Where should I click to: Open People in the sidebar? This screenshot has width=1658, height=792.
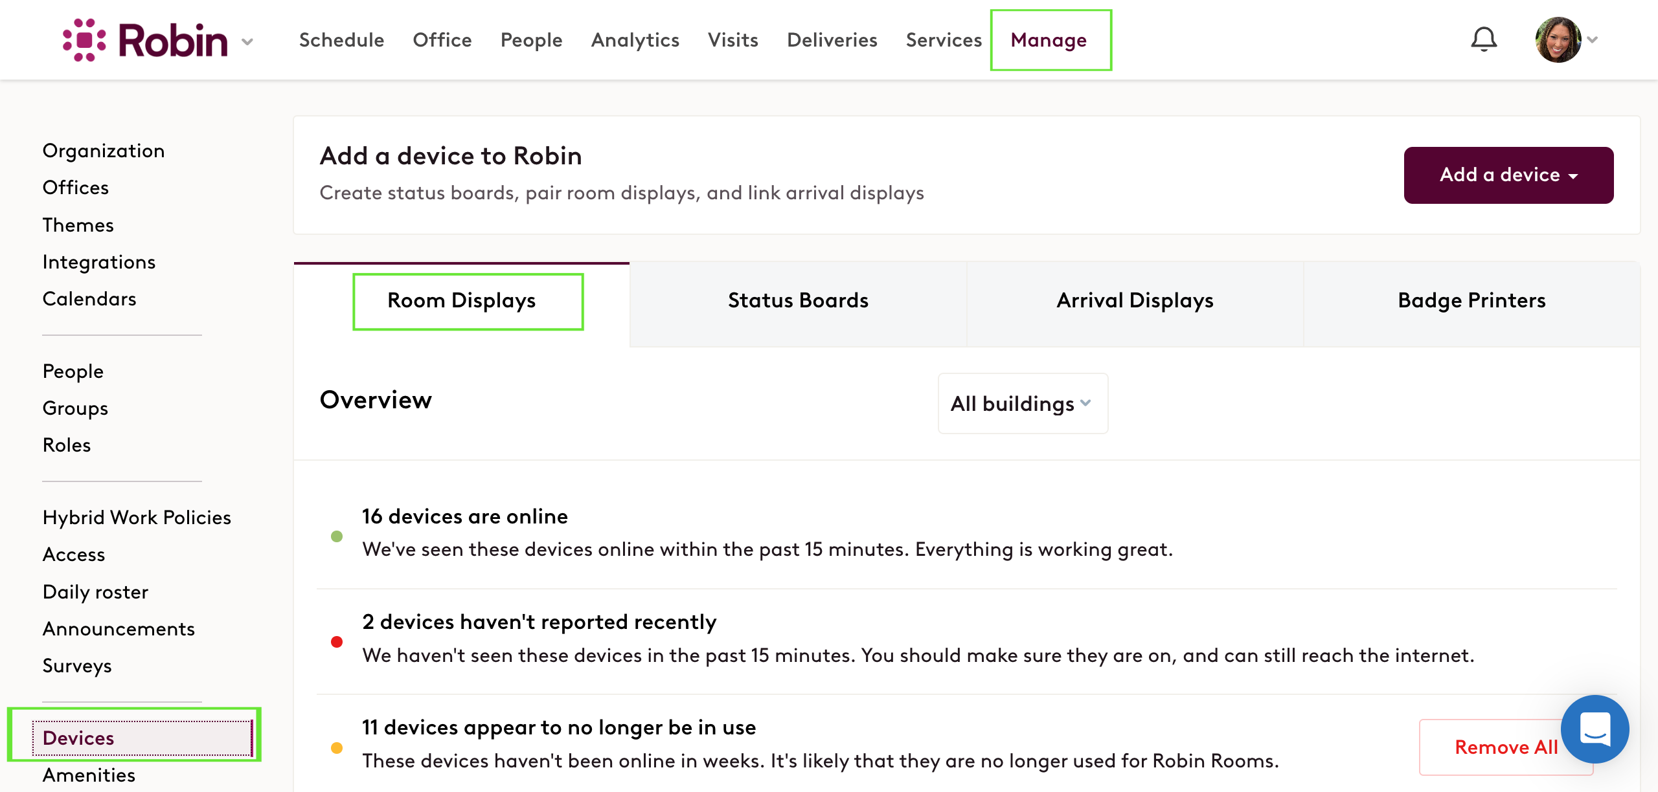coord(73,371)
